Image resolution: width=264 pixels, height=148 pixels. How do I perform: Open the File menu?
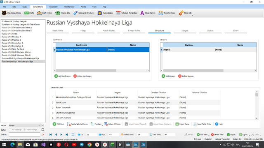(5, 7)
